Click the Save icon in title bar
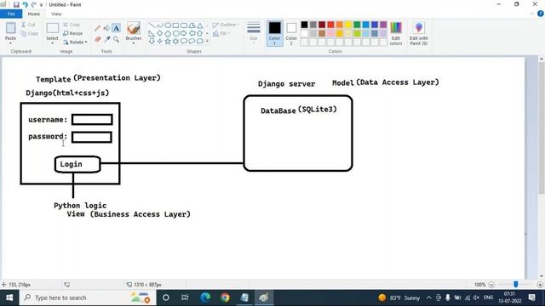Screen dimensions: 545x306 [16, 4]
